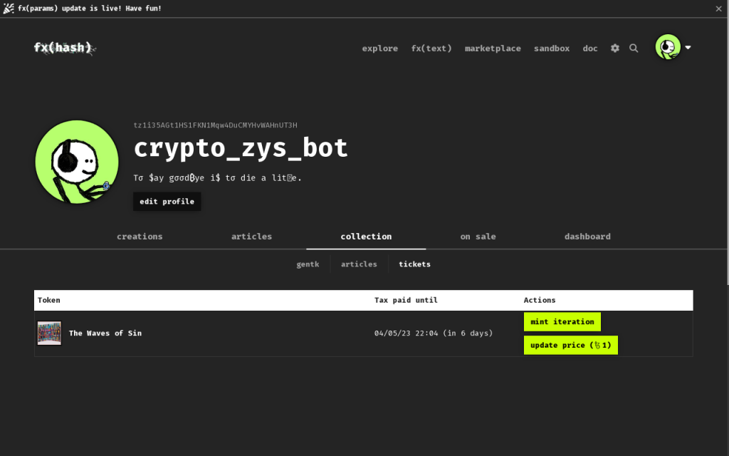This screenshot has height=456, width=729.
Task: Navigate to the sandbox page
Action: (552, 48)
